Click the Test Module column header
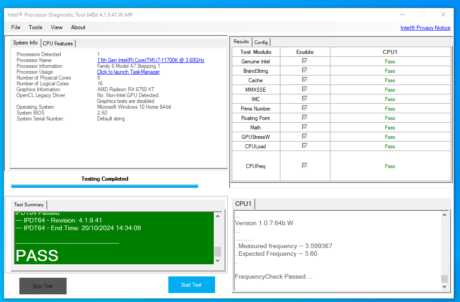Screen dimensions: 460x302 (x=256, y=52)
